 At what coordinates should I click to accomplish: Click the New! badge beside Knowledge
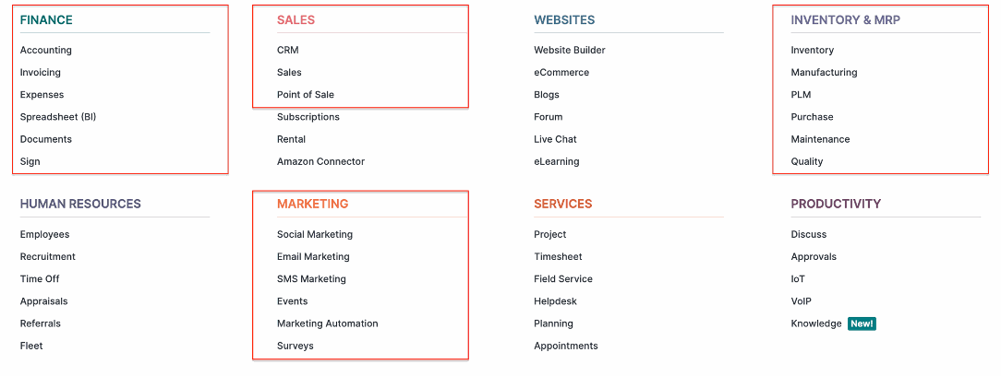point(862,323)
